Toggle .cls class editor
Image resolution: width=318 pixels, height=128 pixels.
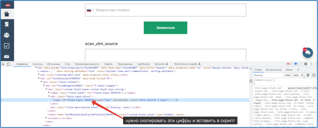[x=295, y=75]
